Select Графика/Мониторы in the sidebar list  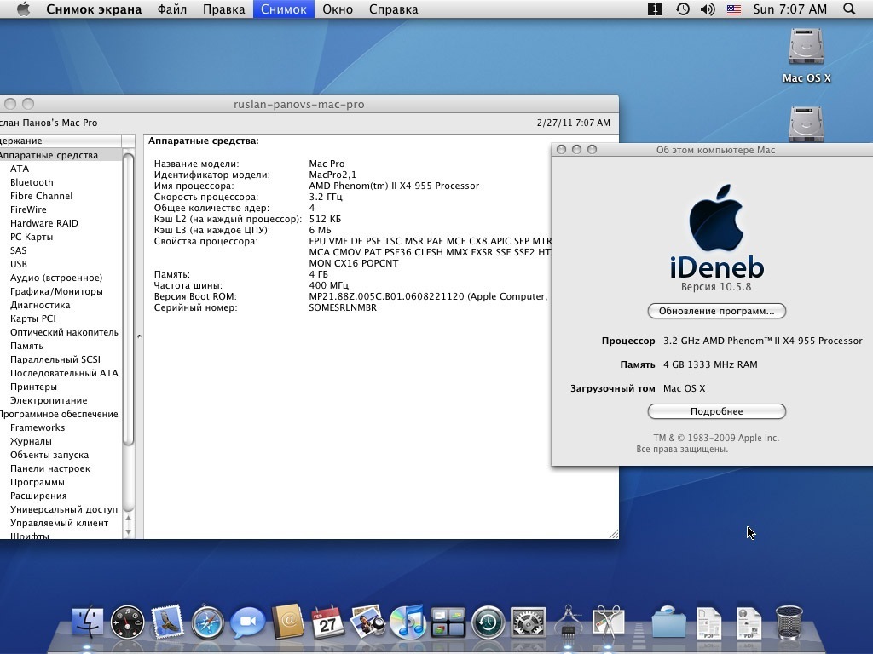(56, 291)
